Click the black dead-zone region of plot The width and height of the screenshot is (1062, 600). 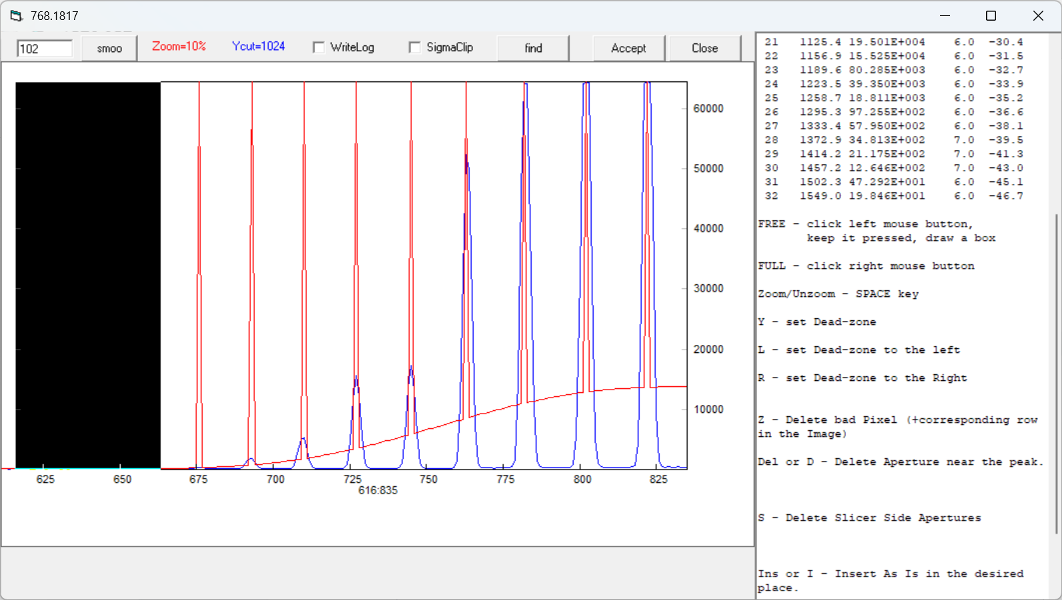(88, 275)
